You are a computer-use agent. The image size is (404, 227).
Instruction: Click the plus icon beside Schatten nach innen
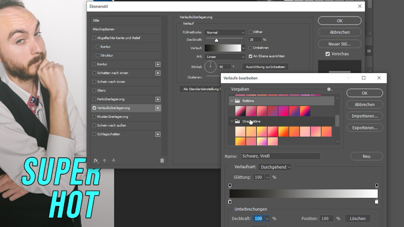[x=158, y=73]
